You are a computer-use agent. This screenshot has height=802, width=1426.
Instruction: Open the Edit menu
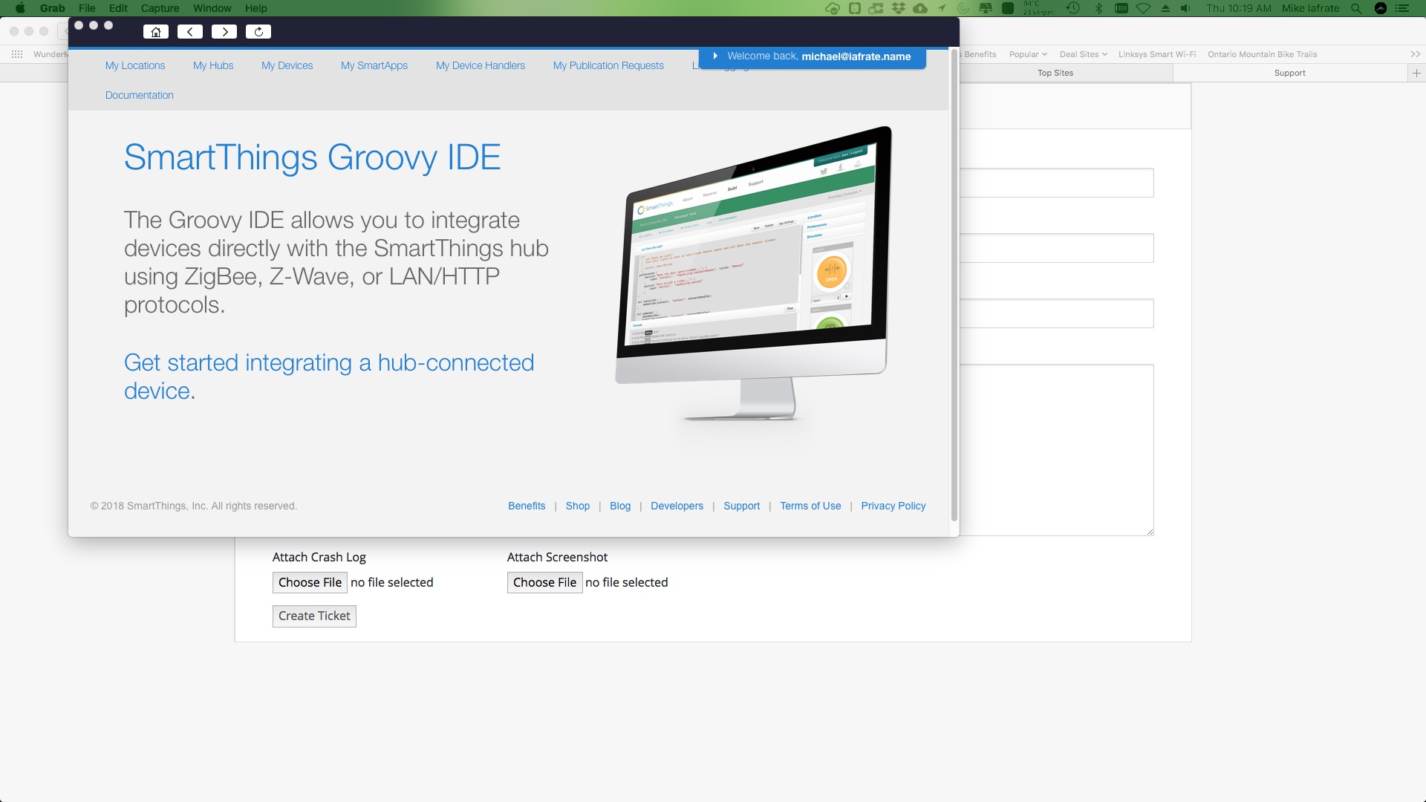pyautogui.click(x=118, y=8)
